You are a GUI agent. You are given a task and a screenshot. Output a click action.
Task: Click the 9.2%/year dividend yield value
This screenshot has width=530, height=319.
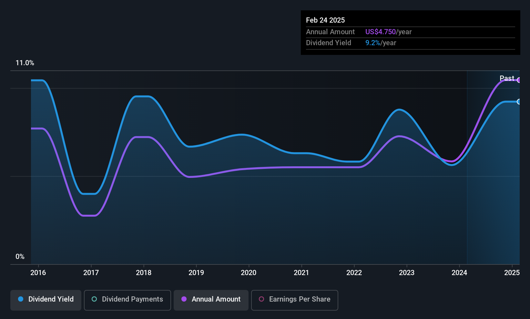click(x=381, y=43)
